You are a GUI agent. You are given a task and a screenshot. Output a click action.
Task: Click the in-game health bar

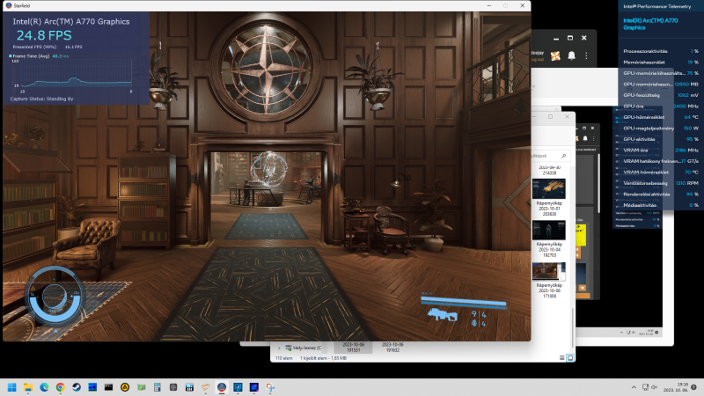[x=464, y=301]
